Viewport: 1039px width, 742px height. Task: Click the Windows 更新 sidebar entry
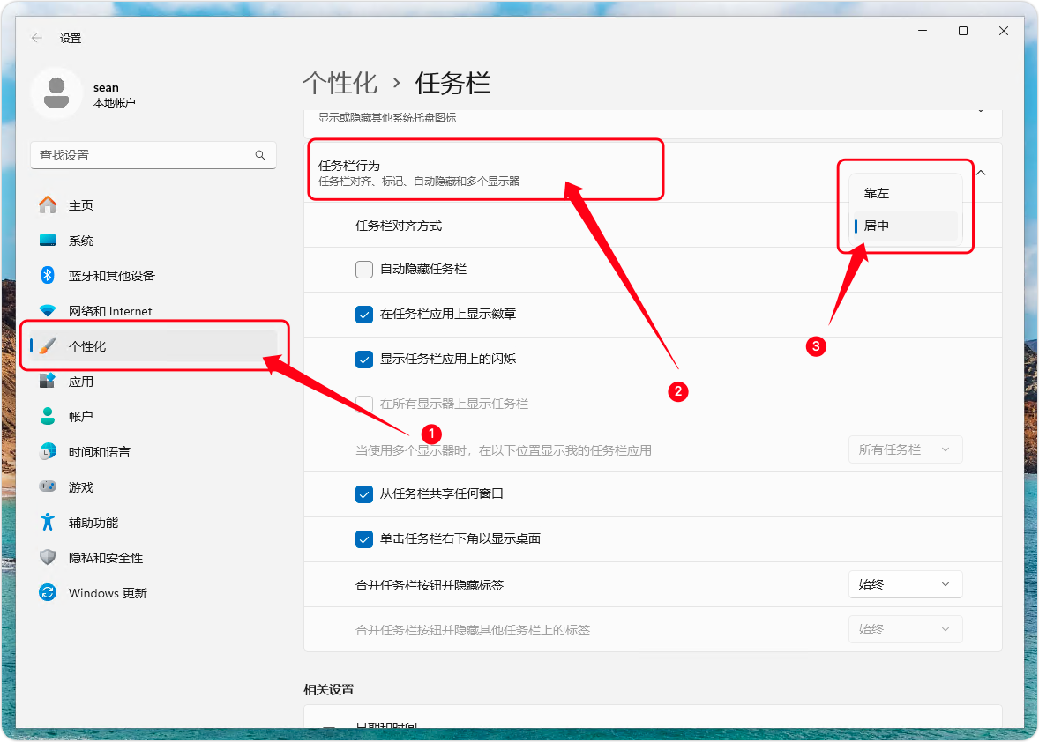coord(153,593)
